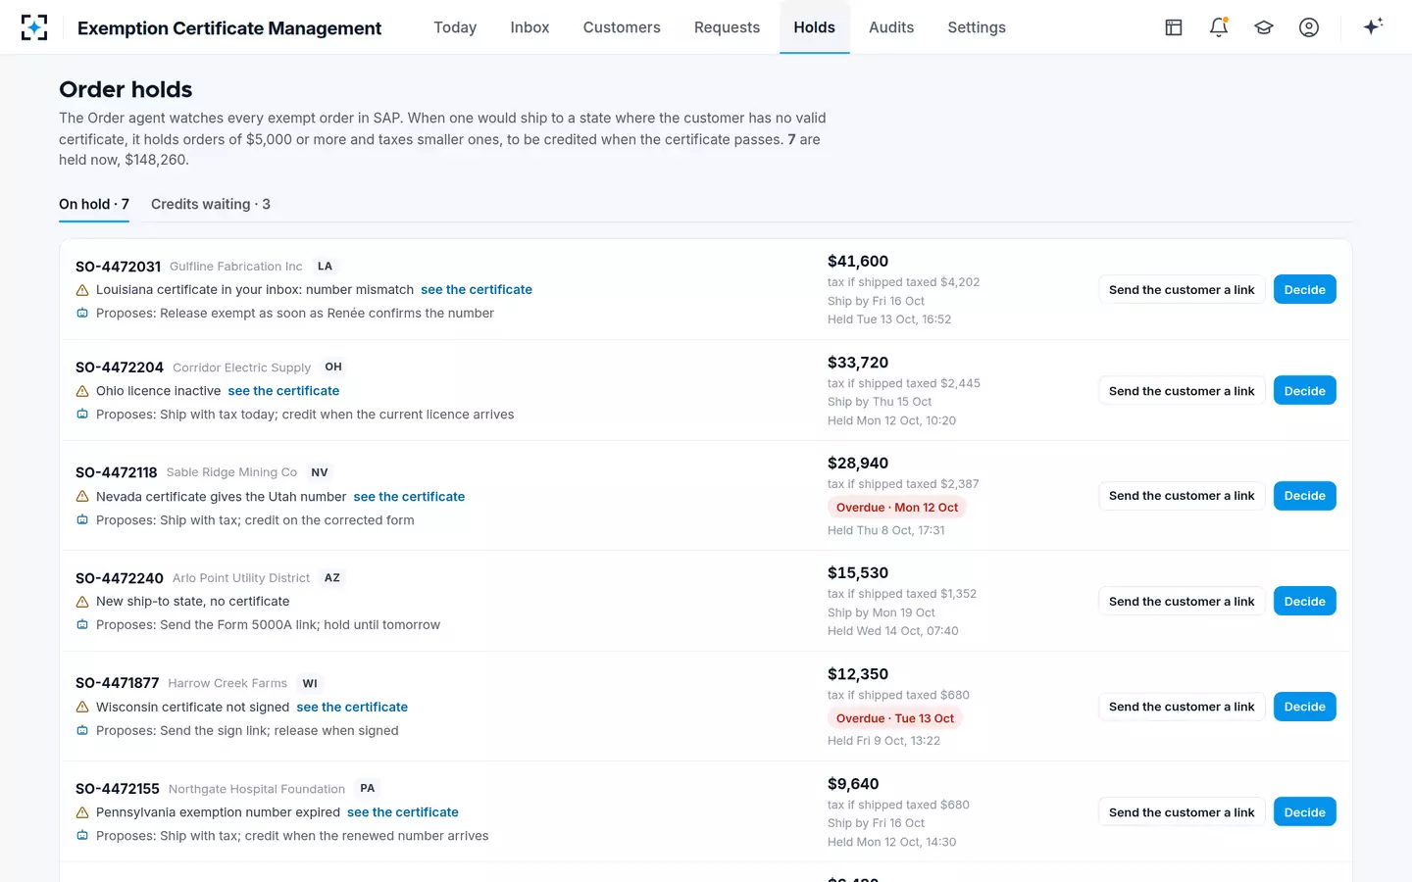Image resolution: width=1412 pixels, height=882 pixels.
Task: Decide on Arlo Point Utility District order
Action: tap(1304, 601)
